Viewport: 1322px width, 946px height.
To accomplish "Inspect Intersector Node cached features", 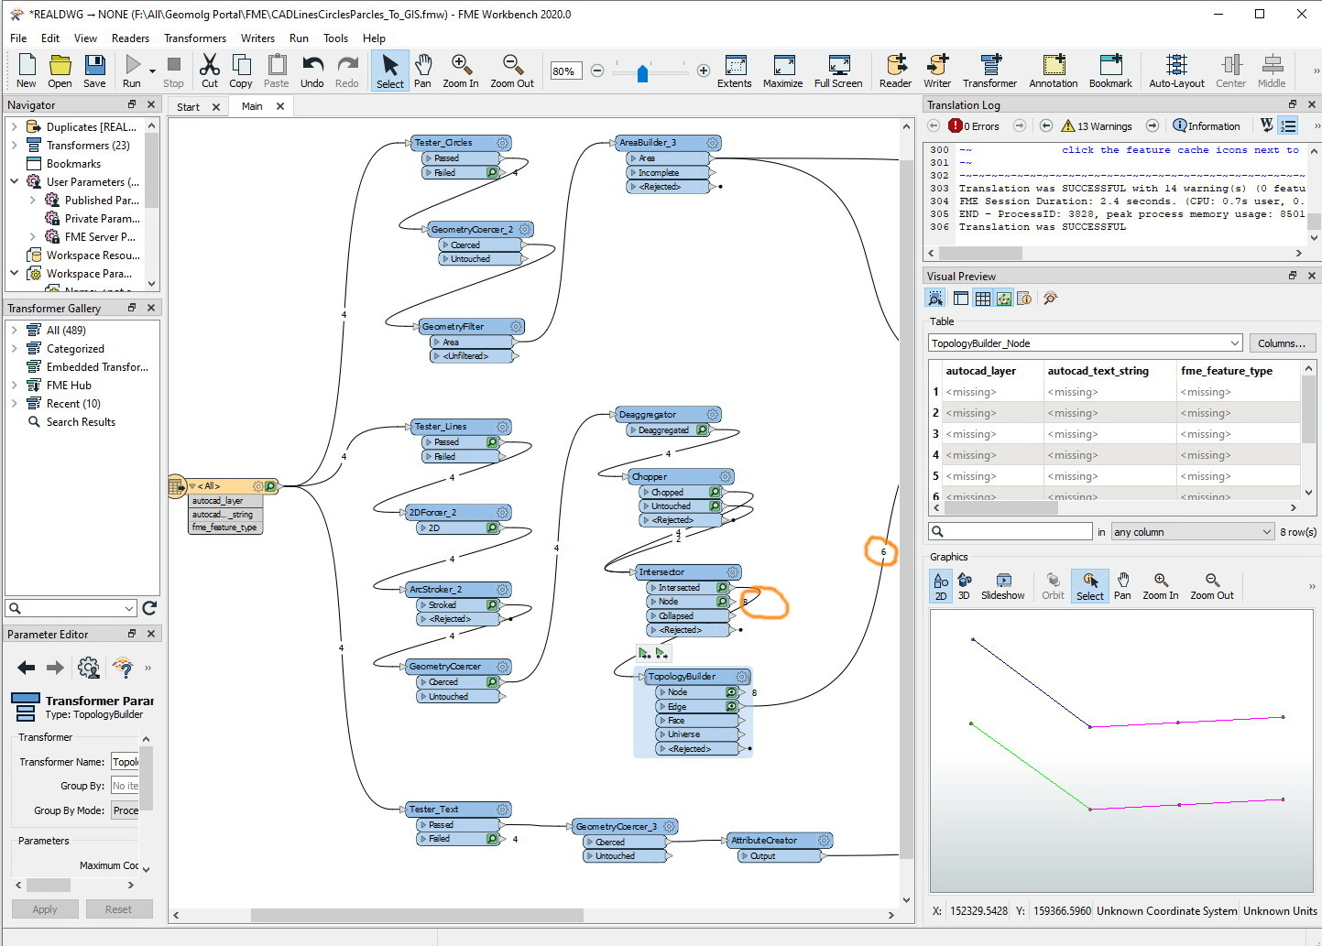I will [722, 602].
